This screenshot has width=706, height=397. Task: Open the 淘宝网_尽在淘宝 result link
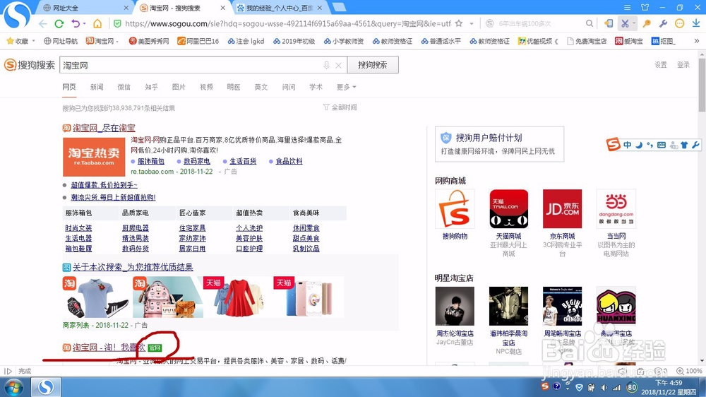[x=104, y=128]
